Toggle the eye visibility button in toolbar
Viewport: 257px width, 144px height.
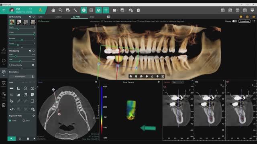point(98,10)
